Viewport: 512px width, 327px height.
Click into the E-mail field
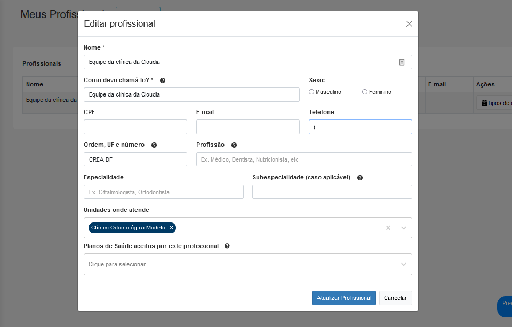[x=248, y=127]
